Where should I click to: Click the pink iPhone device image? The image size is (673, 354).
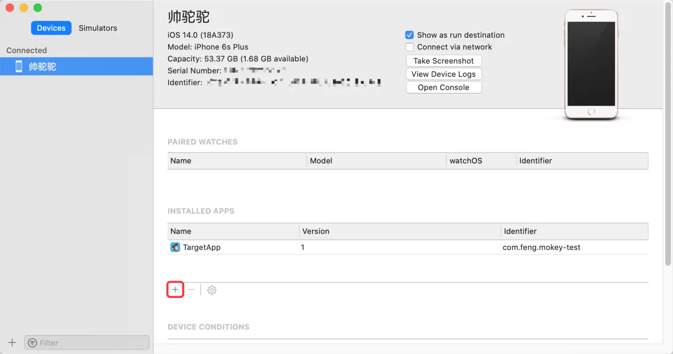pyautogui.click(x=591, y=64)
